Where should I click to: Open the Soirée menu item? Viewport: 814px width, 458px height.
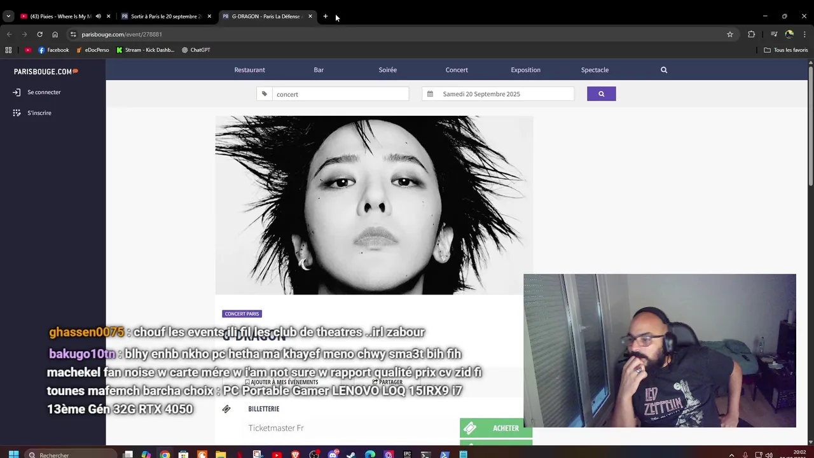coord(387,70)
